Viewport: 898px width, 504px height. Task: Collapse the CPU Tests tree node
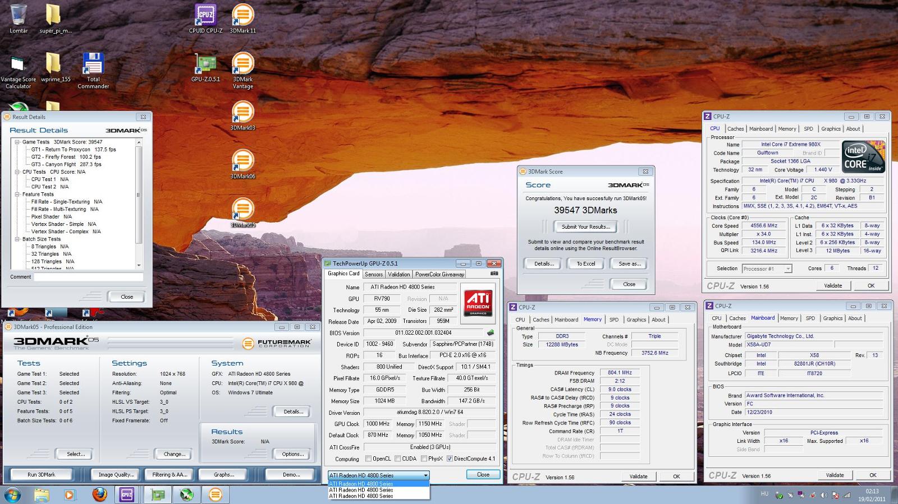click(17, 172)
